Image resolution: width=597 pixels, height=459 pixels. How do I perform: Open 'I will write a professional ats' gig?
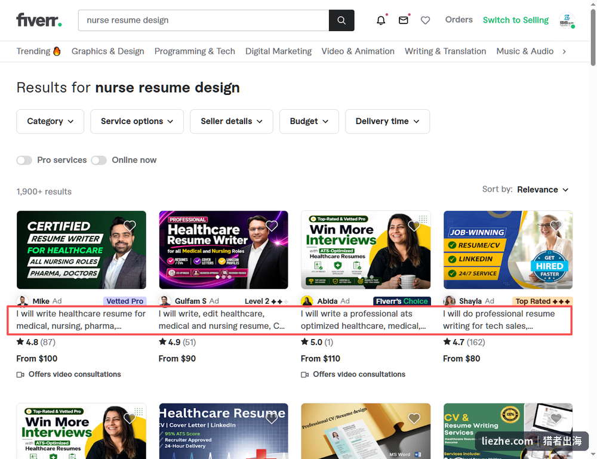tap(364, 320)
